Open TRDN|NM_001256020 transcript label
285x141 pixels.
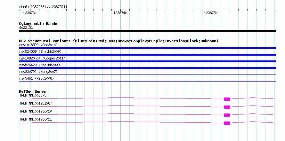36,111
